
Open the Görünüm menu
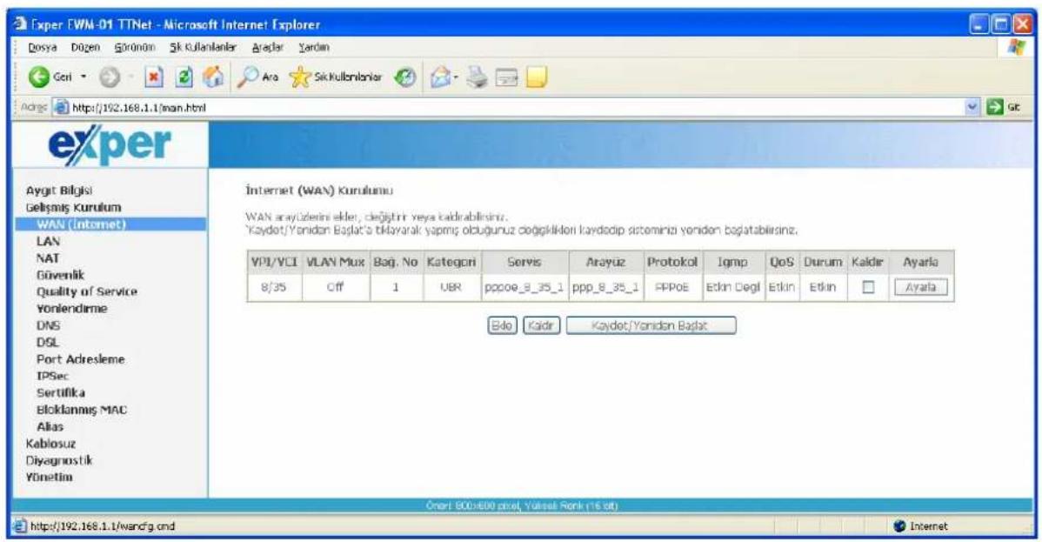coord(135,48)
